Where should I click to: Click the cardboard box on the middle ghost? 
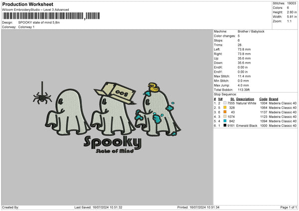(115, 93)
